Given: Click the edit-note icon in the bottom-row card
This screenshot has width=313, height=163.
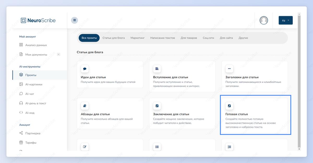Looking at the screenshot, I should 85,147.
